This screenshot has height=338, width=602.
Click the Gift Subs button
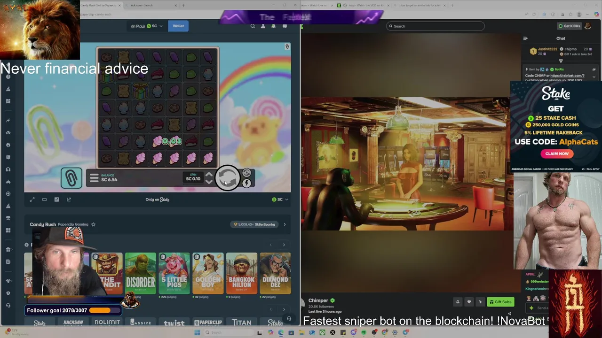[x=500, y=302]
